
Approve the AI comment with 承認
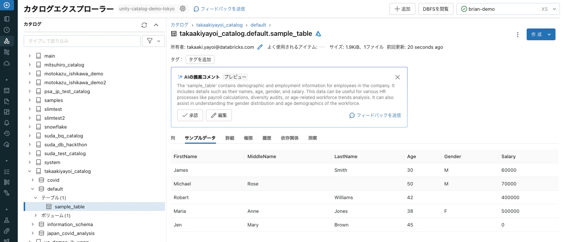point(190,115)
